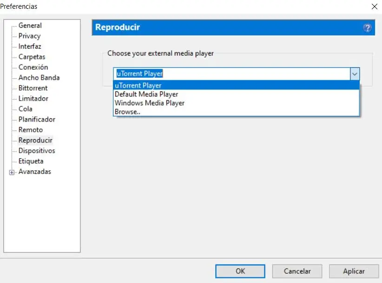Select Planificador in sidebar

pyautogui.click(x=37, y=119)
